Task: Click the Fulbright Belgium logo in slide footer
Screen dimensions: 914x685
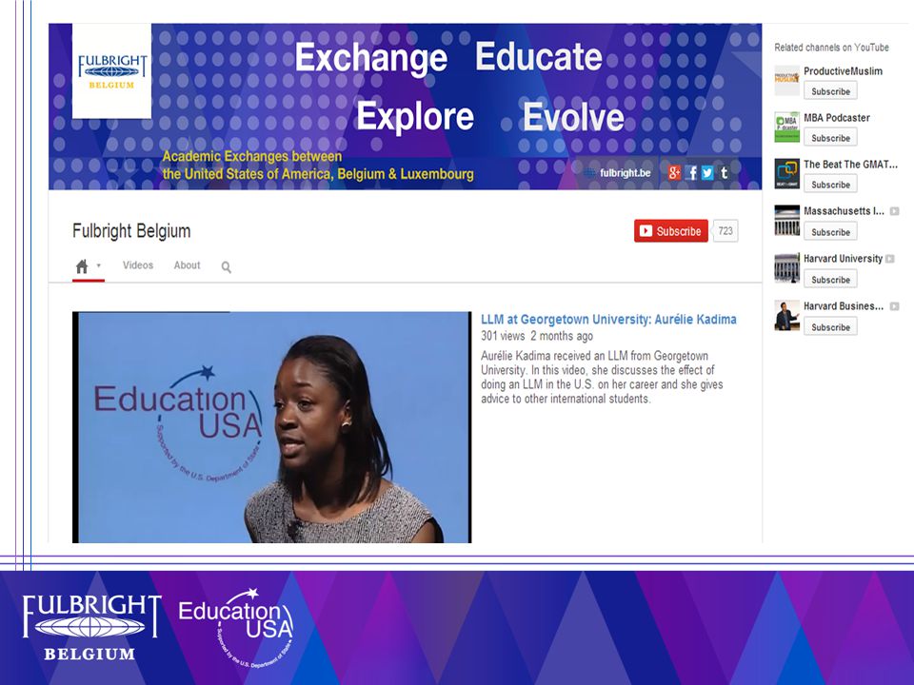Action: click(91, 627)
